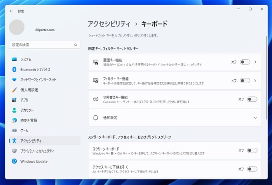Screen dimensions: 272x185
Task: Open ゲーム settings category
Action: click(x=45, y=131)
